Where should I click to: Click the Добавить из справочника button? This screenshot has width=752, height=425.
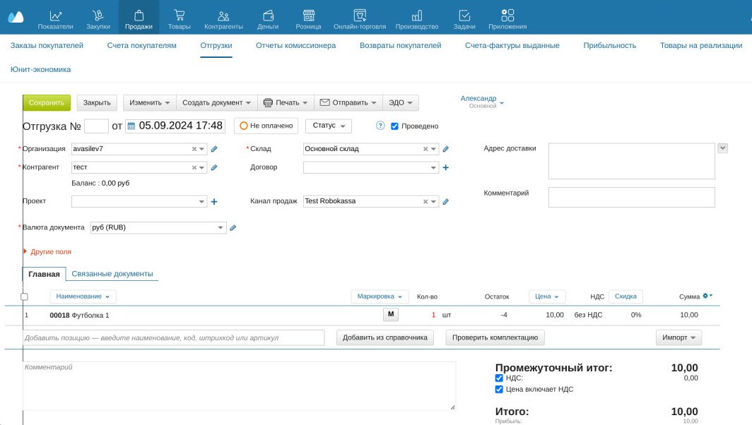[385, 337]
